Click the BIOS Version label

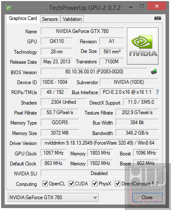[24, 72]
